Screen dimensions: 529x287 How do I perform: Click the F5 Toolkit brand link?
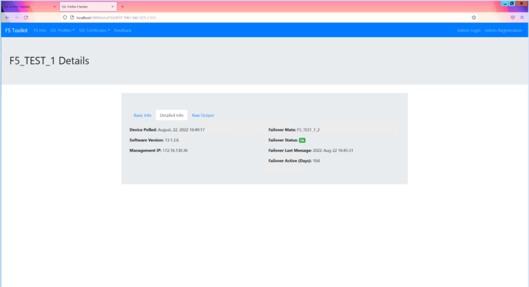[x=16, y=30]
